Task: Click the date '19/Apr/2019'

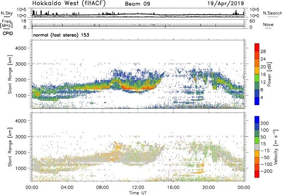Action: 226,4
